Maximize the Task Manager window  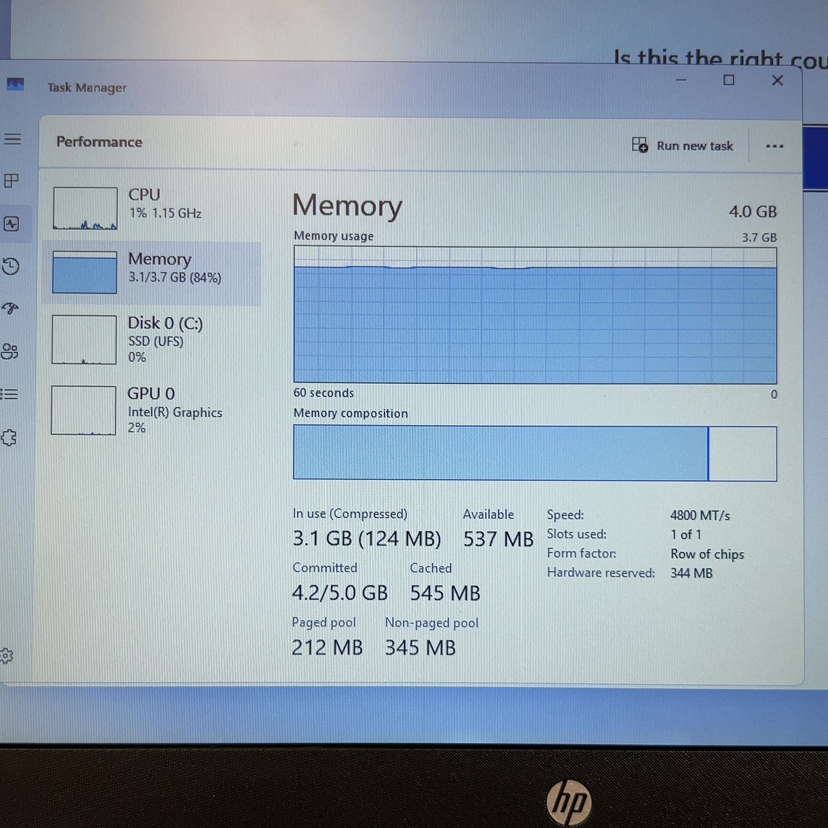click(x=729, y=80)
